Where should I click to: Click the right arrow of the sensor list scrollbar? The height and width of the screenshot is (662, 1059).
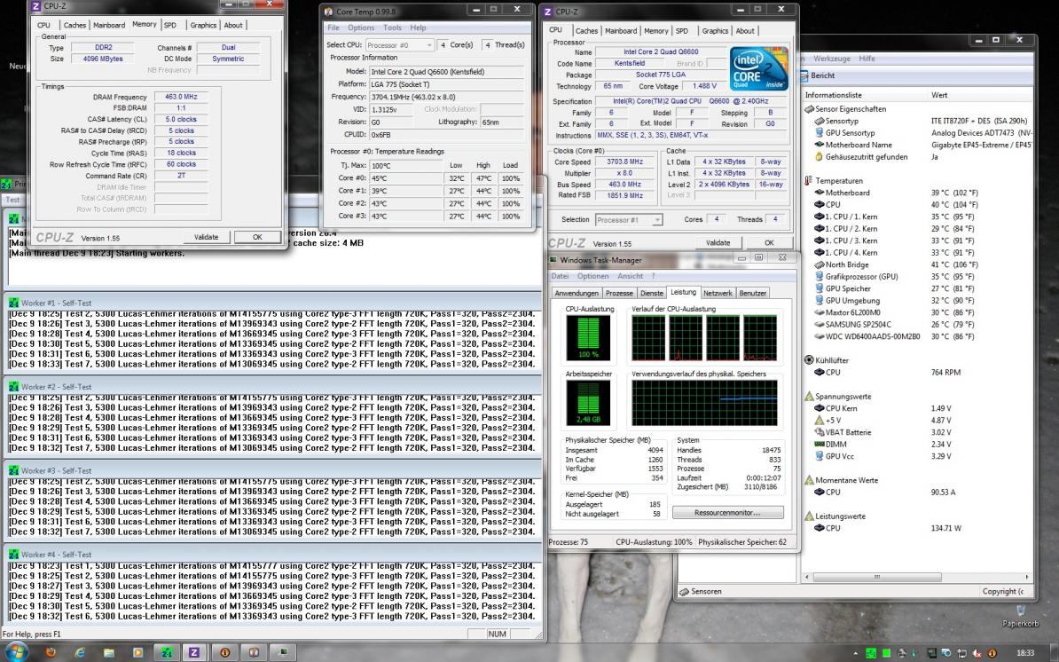pos(1026,577)
